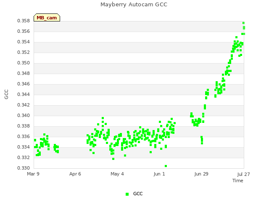This screenshot has height=202, width=269.
Task: Click the Jun 1 x-axis label
Action: click(159, 174)
